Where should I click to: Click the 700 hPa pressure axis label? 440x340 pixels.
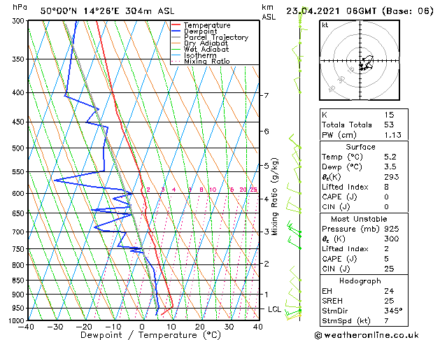click(19, 232)
